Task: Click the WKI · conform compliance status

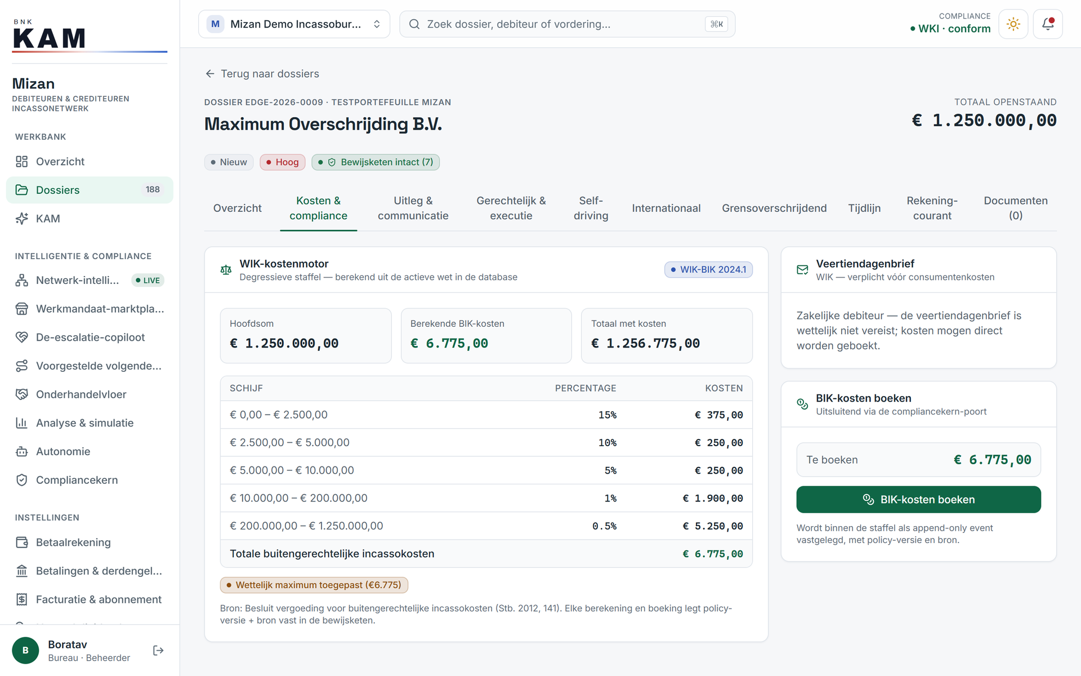Action: [x=950, y=29]
